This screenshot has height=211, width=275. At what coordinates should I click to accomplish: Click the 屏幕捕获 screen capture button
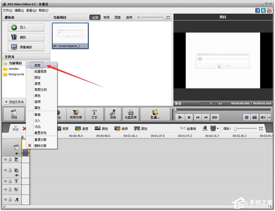coord(26,47)
